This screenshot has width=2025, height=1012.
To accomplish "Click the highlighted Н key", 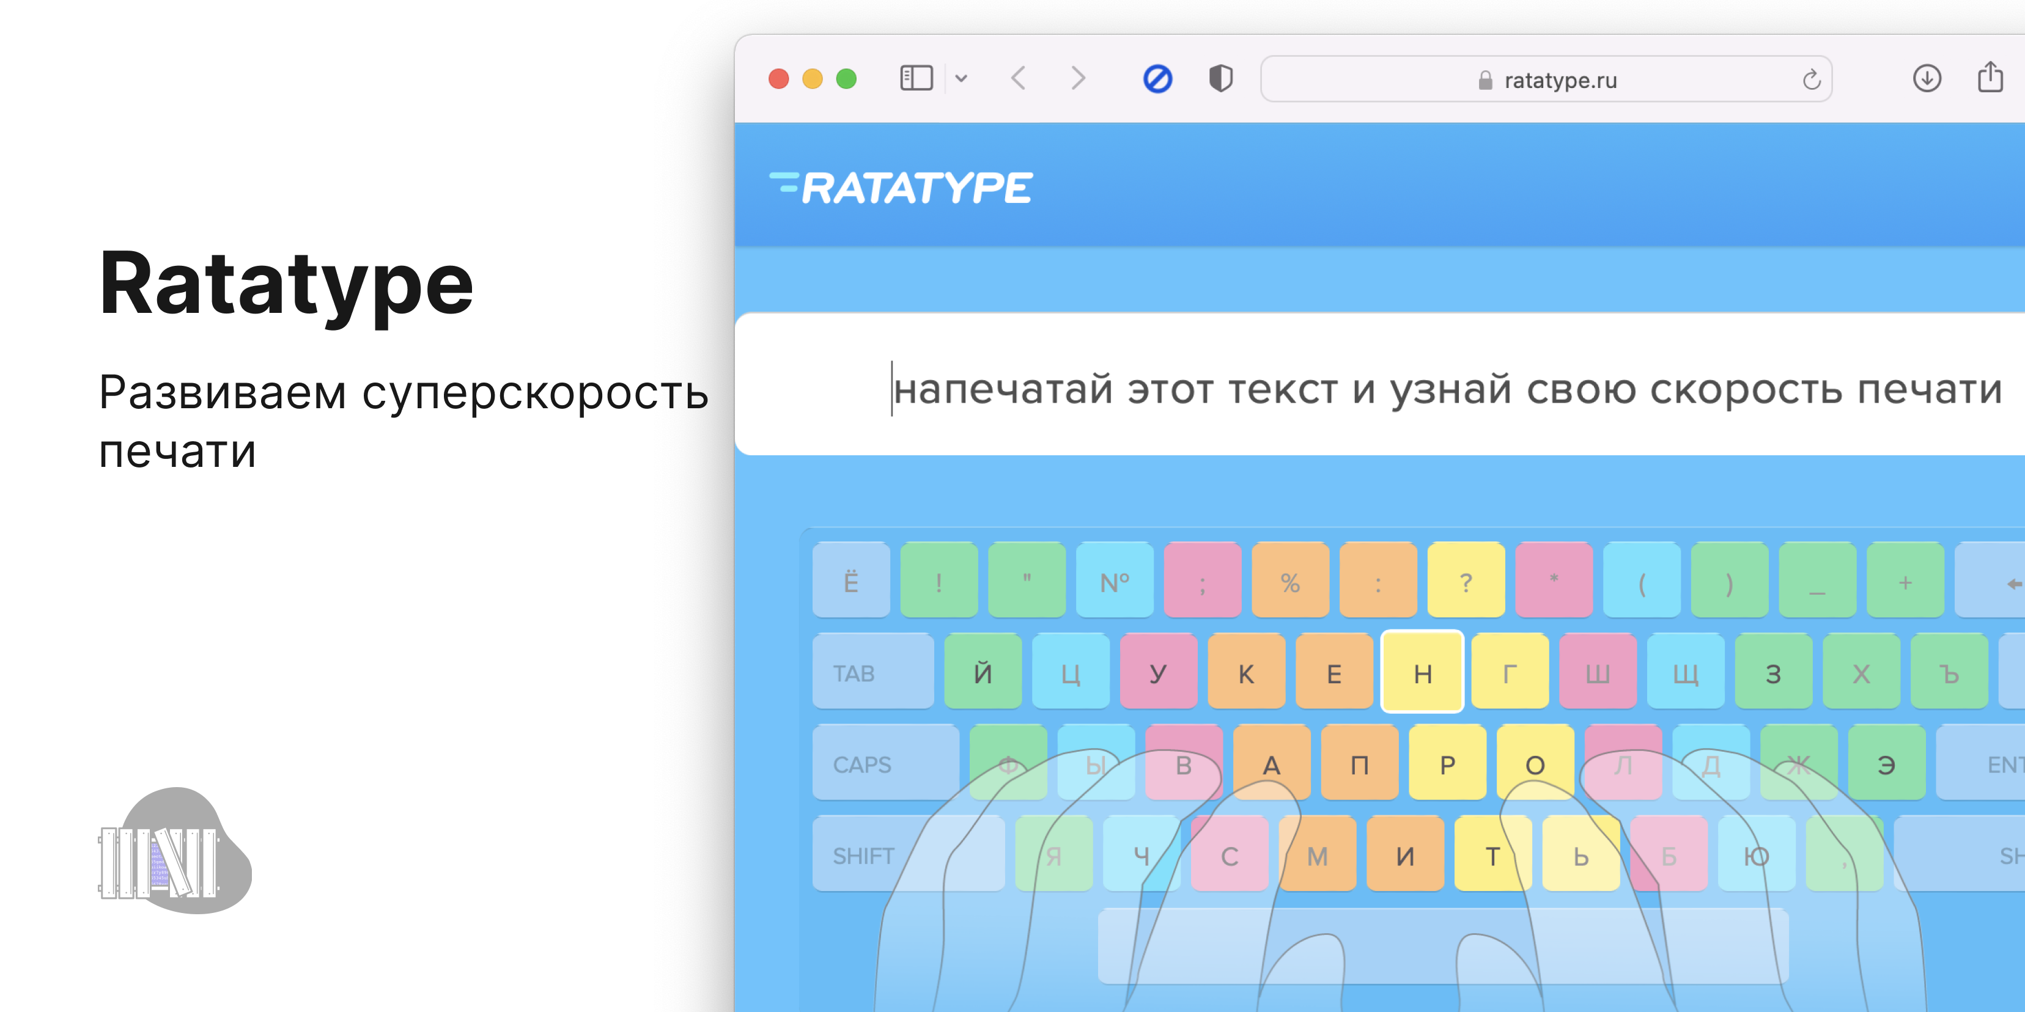I will coord(1422,672).
